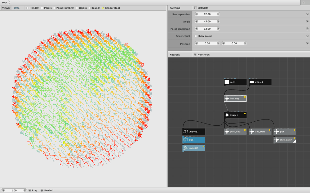
Task: Decrease frame number with left arrow
Action: click(x=3, y=190)
